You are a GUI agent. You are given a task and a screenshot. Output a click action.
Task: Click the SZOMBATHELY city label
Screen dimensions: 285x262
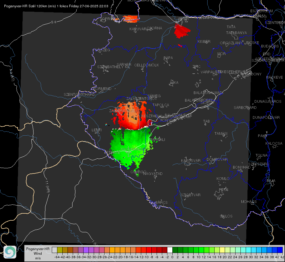(x=110, y=67)
